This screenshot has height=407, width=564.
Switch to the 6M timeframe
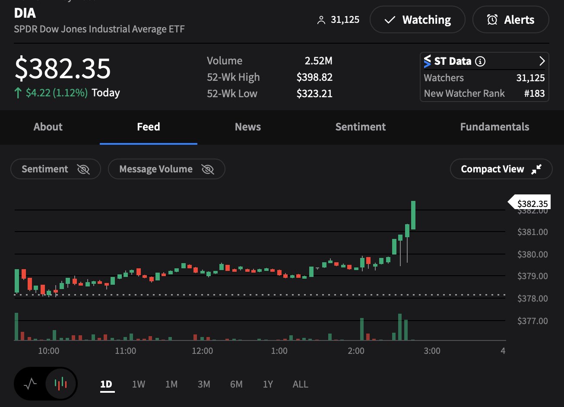(236, 384)
